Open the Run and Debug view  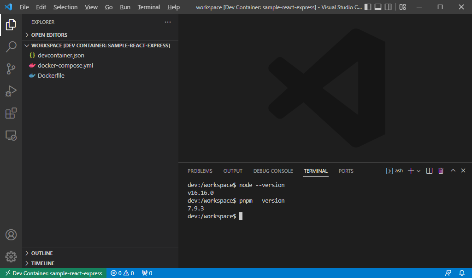[x=11, y=91]
